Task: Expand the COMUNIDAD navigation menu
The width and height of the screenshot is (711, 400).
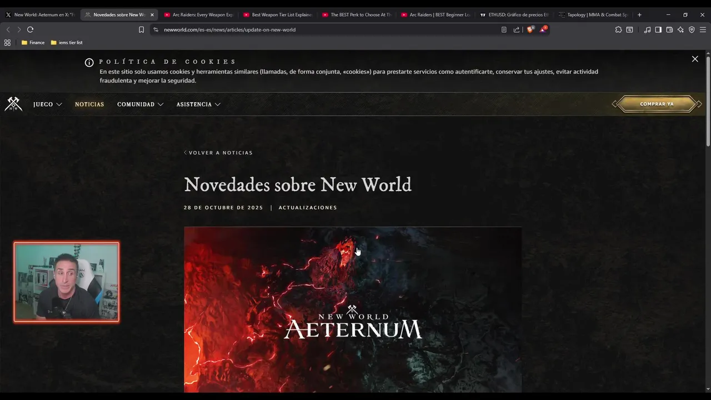Action: (141, 104)
